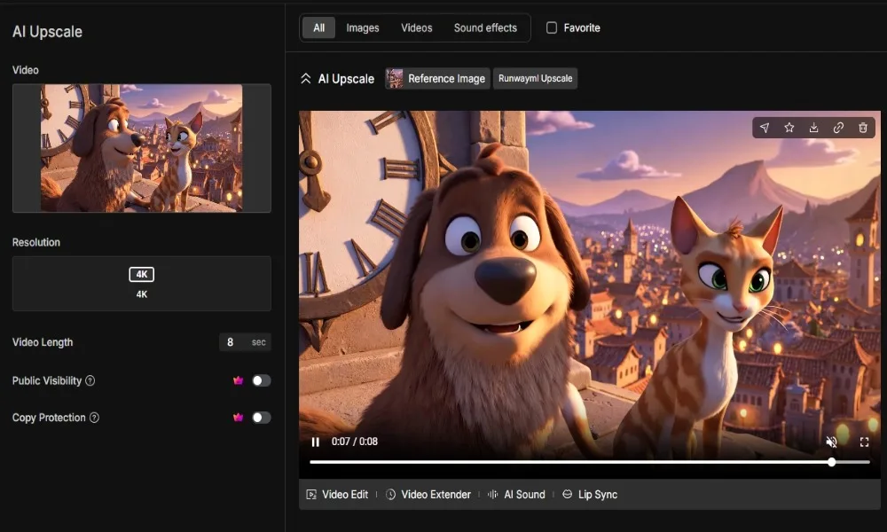887x532 pixels.
Task: Open help for Public Visibility
Action: pos(90,380)
